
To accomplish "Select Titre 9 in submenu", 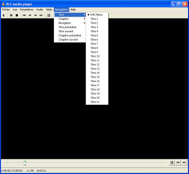I will tap(97, 52).
